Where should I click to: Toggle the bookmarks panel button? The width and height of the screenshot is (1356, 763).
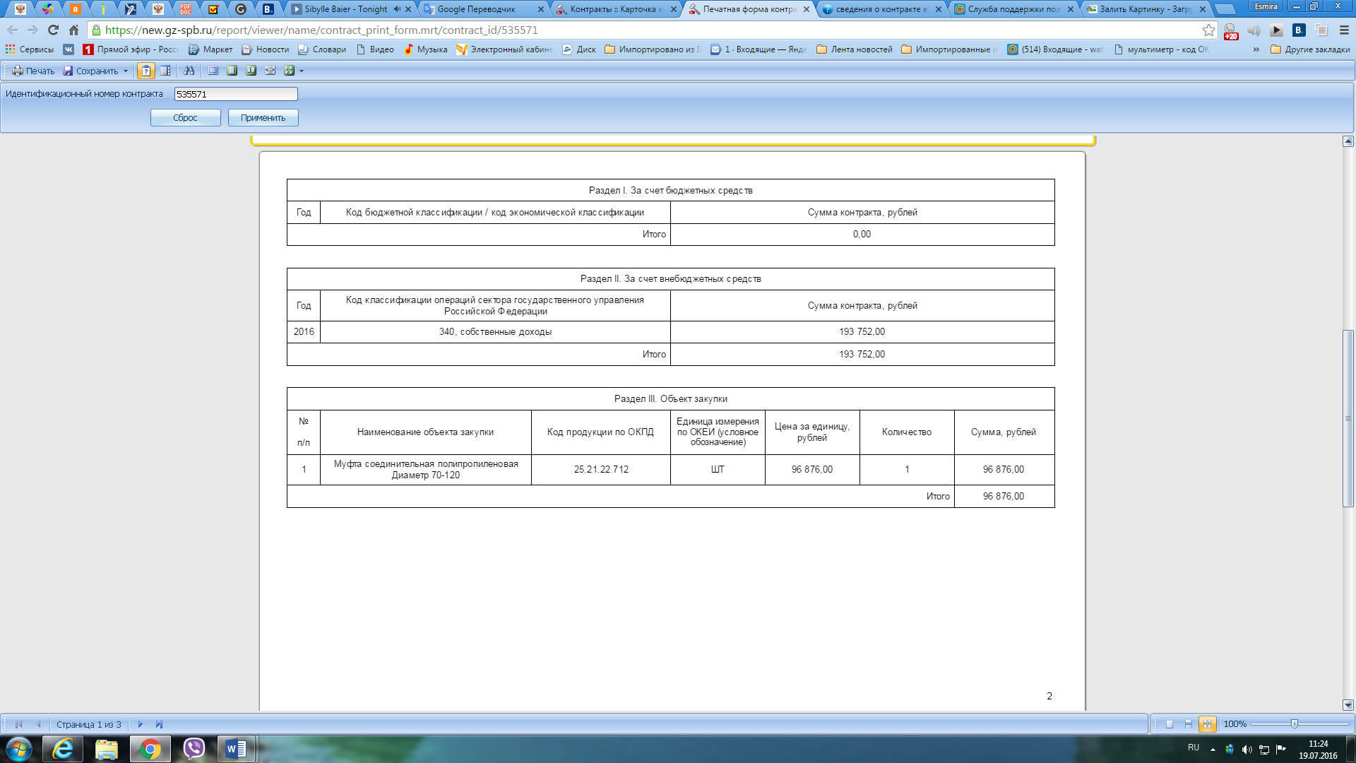[165, 71]
